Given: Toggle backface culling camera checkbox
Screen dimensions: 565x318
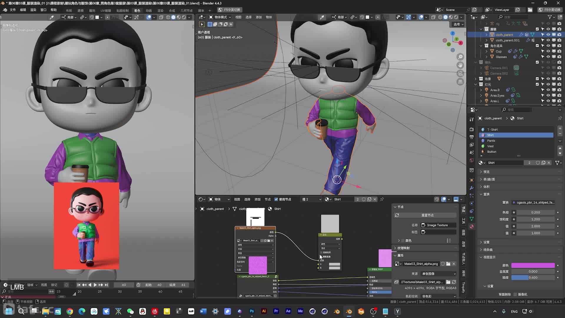Looking at the screenshot, I should 515,294.
